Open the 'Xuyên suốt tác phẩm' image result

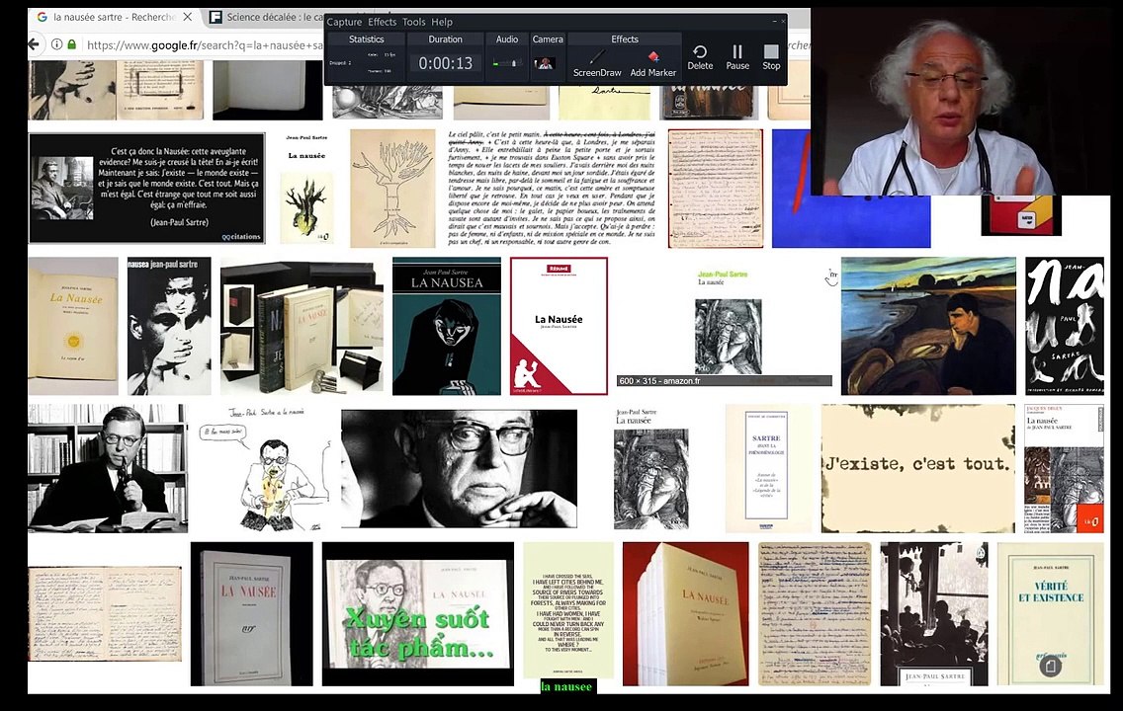click(417, 613)
